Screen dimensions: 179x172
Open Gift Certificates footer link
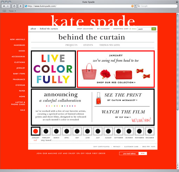coord(101,147)
